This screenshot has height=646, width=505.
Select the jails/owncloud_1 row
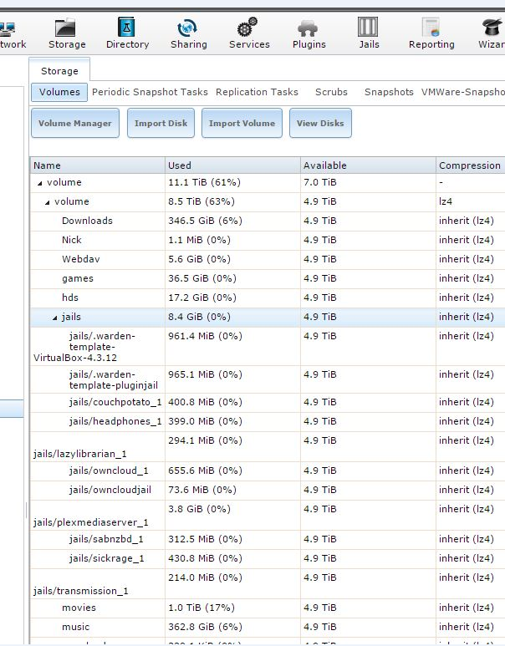[268, 471]
